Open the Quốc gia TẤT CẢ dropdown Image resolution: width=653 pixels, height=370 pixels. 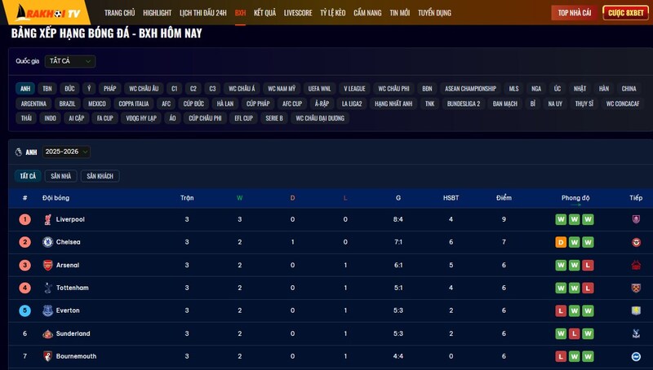click(70, 61)
